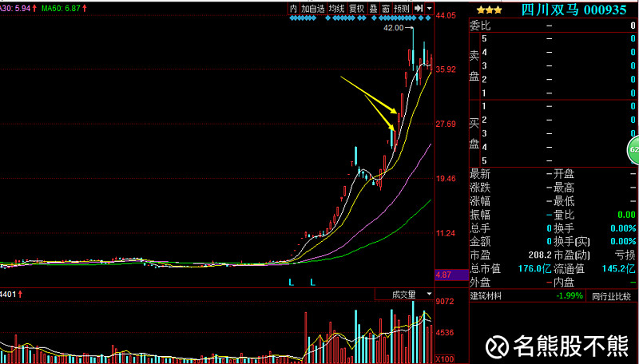639x364 pixels.
Task: Click the 市盈 208.2 value
Action: pos(540,255)
